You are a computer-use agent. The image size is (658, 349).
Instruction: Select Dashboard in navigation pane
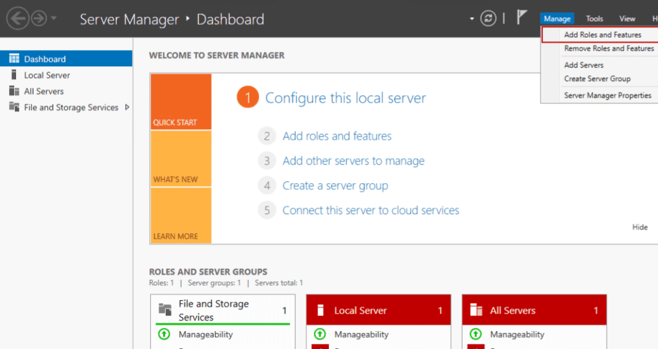66,58
